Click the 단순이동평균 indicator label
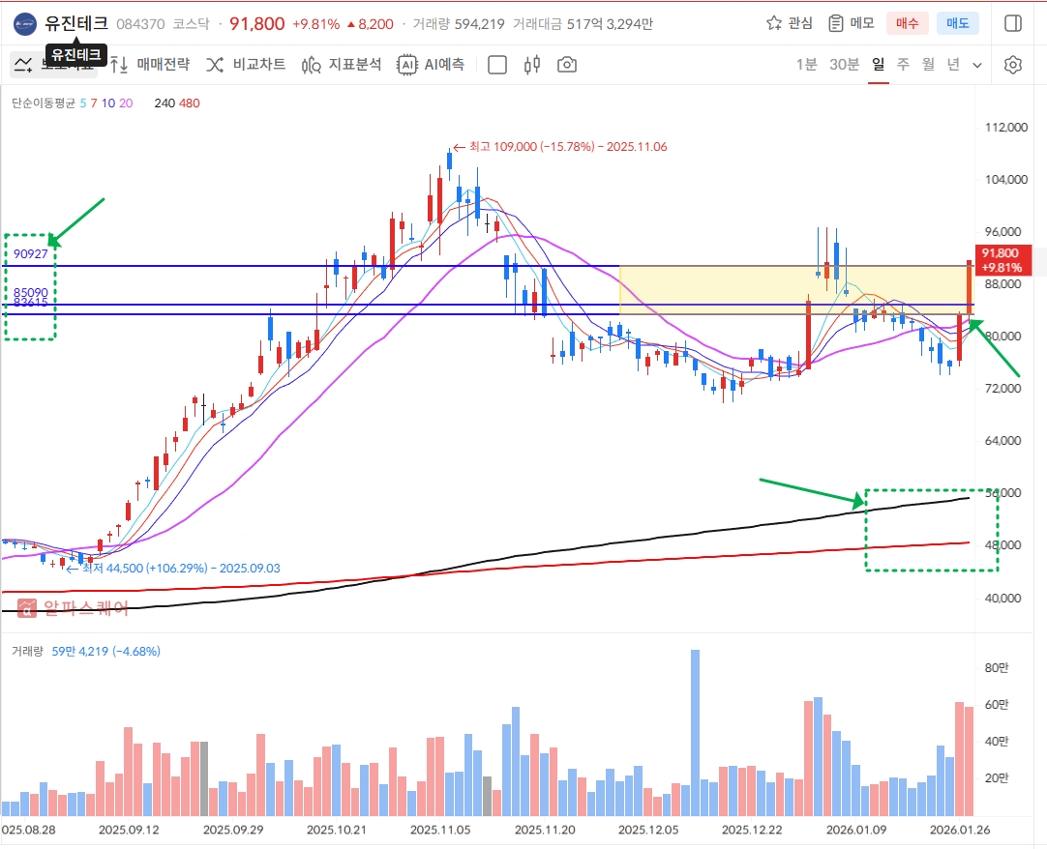This screenshot has height=849, width=1047. click(x=43, y=102)
